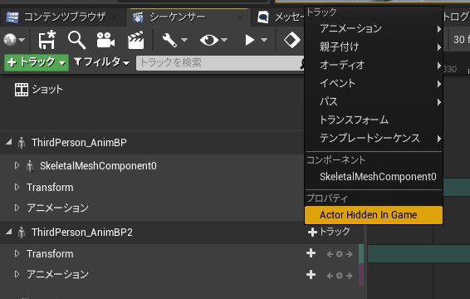Select the ThirdPerson_AnimBP2 actor row
Viewport: 470px width, 299px height.
pyautogui.click(x=152, y=232)
